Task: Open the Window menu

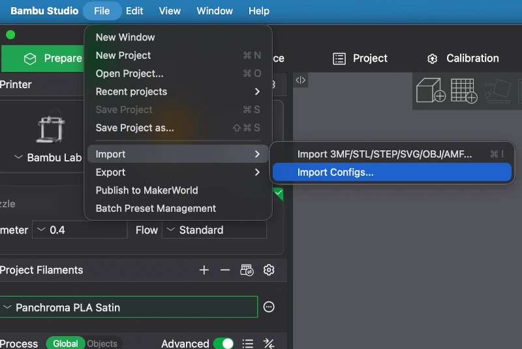Action: pos(215,11)
